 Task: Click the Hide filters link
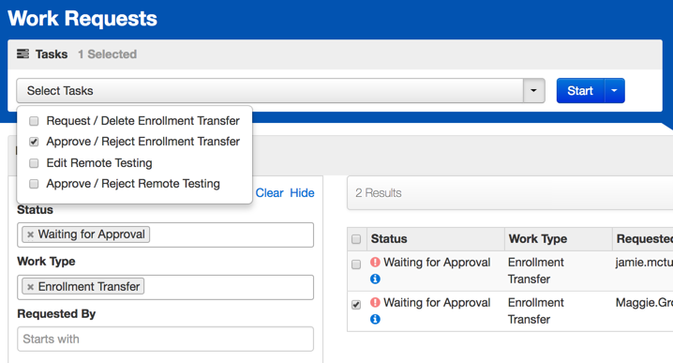[302, 193]
